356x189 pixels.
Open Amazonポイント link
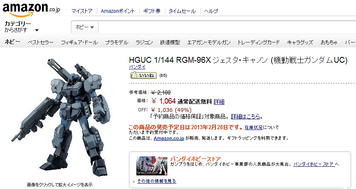click(x=117, y=11)
